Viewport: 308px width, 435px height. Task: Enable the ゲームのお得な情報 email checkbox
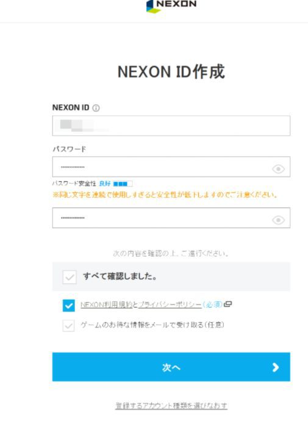tap(68, 326)
